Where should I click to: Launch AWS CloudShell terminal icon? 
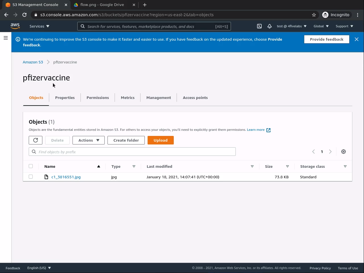259,26
